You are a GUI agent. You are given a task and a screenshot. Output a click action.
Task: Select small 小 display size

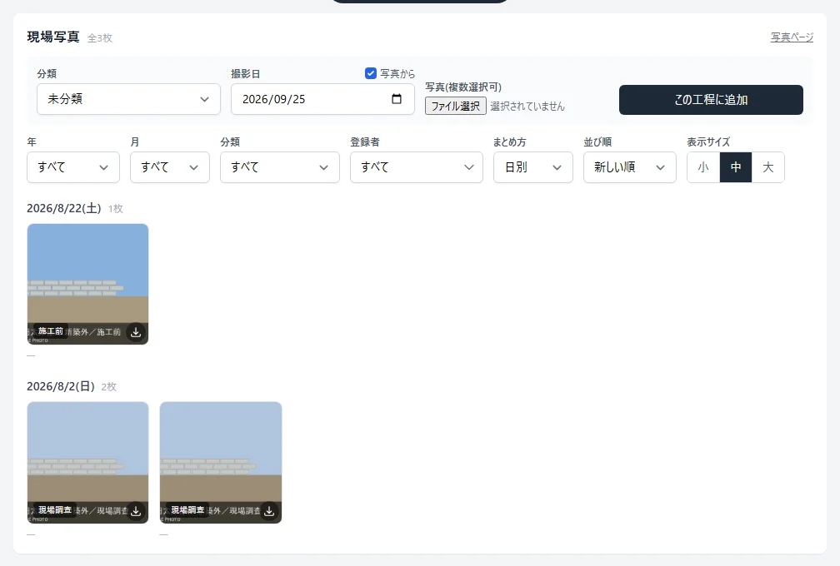pos(703,167)
